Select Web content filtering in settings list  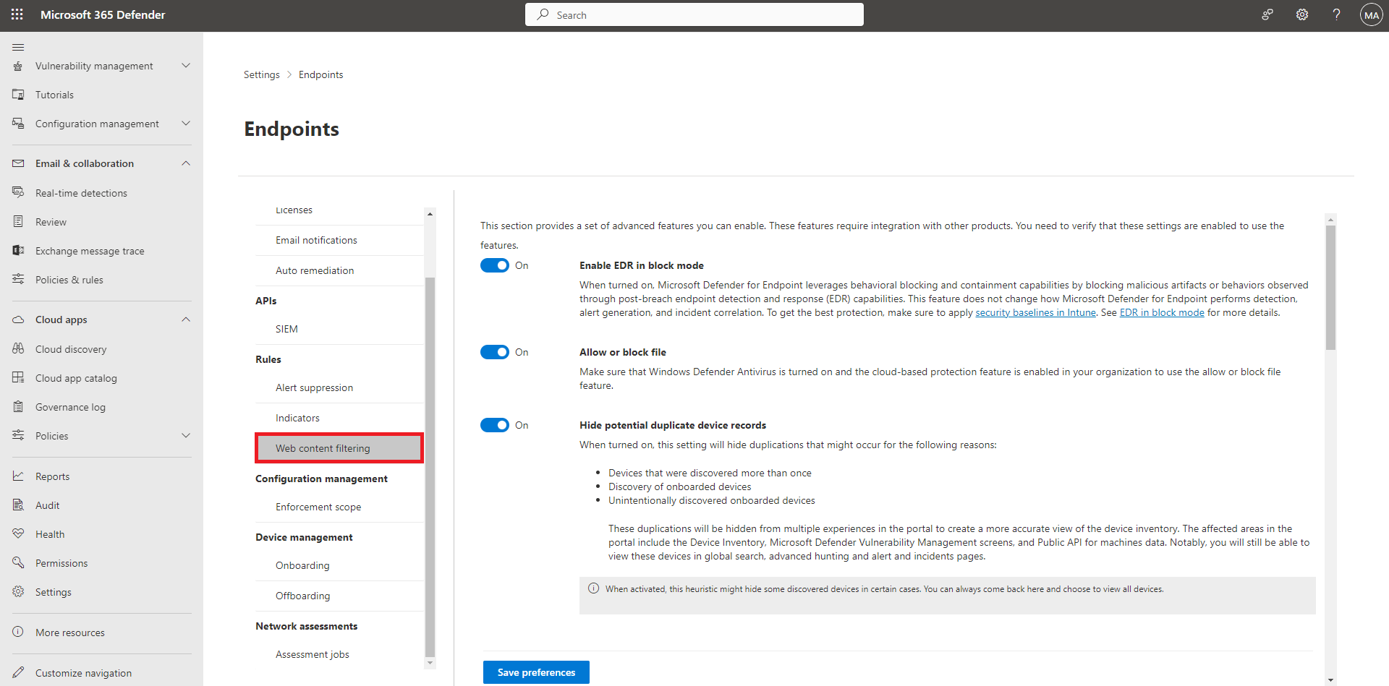pyautogui.click(x=323, y=448)
